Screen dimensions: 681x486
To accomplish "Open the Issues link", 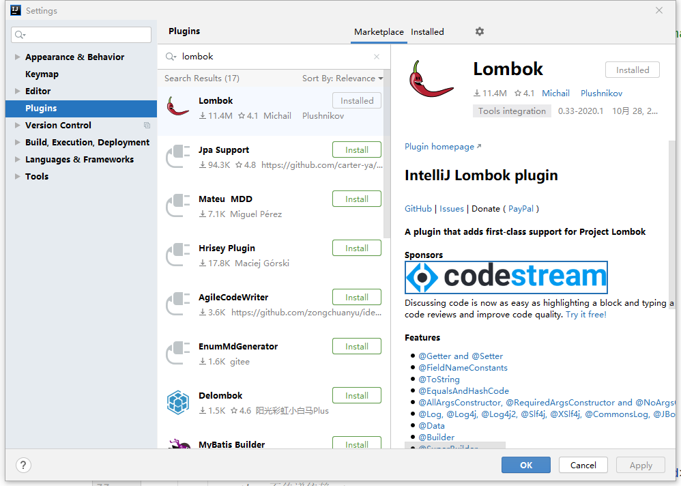I will click(451, 208).
